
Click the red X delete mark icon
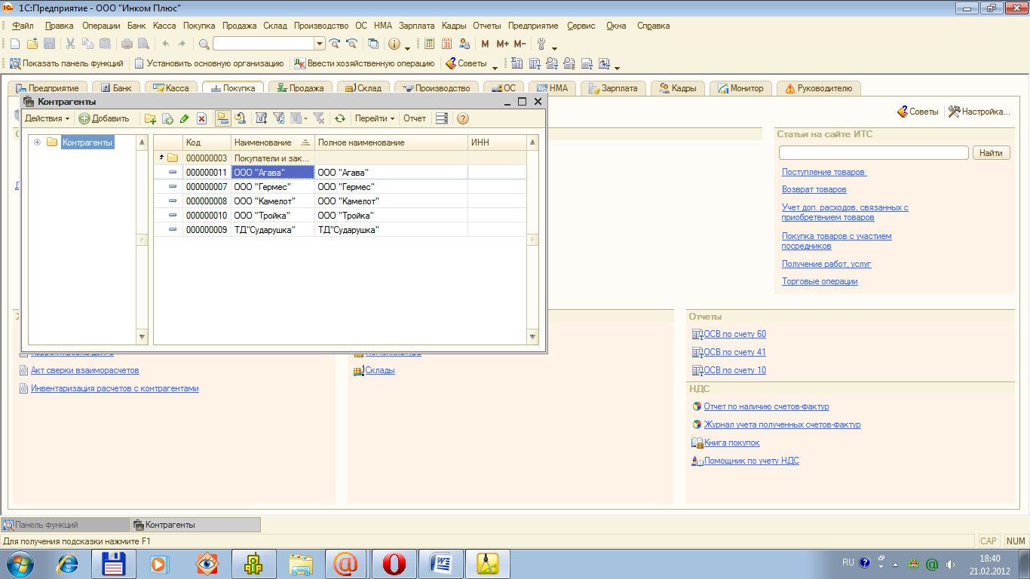(x=201, y=118)
